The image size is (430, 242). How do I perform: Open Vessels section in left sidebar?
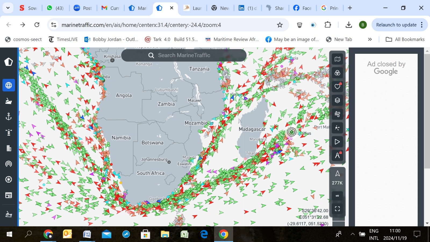click(x=9, y=101)
